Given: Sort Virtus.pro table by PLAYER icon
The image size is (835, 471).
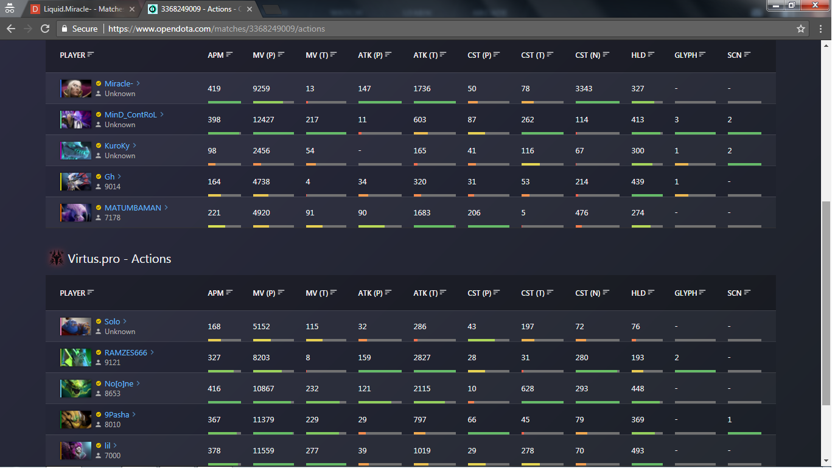Looking at the screenshot, I should point(91,293).
